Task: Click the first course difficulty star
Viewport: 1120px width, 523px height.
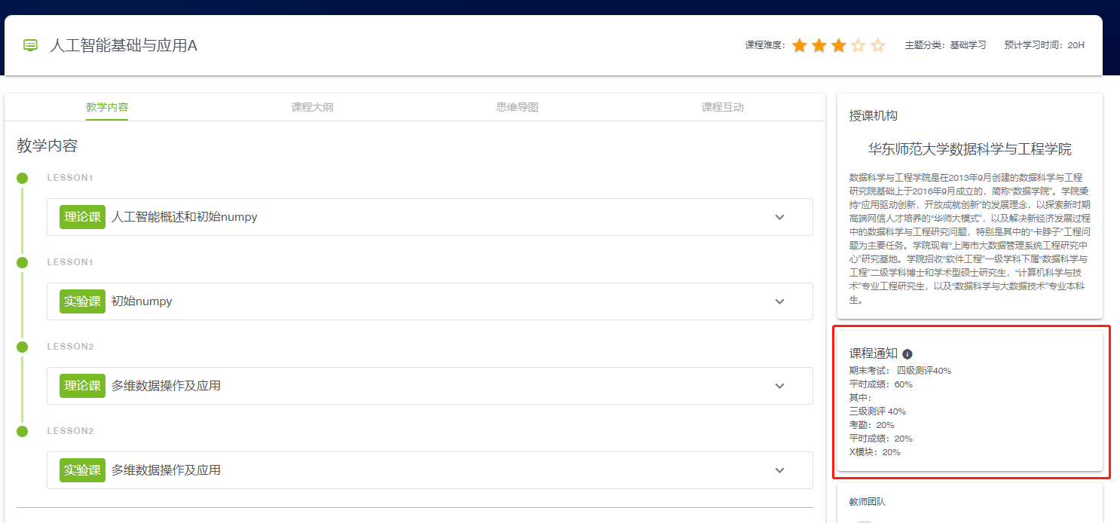Action: click(x=800, y=46)
